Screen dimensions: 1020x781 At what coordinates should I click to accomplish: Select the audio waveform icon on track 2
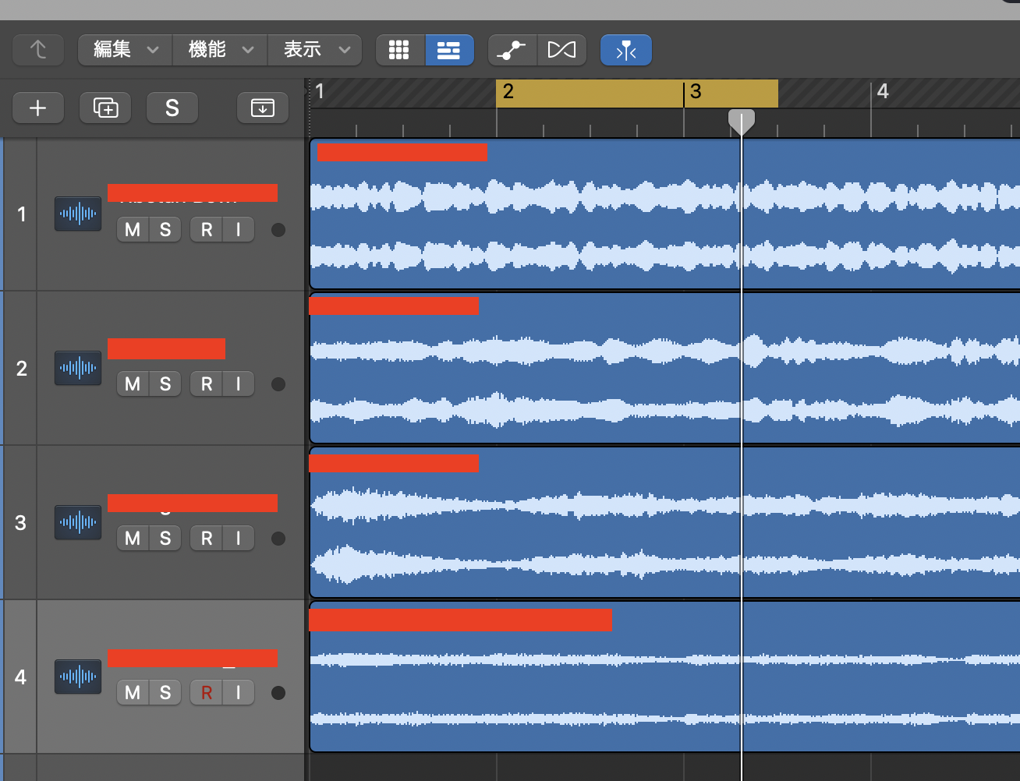(78, 368)
